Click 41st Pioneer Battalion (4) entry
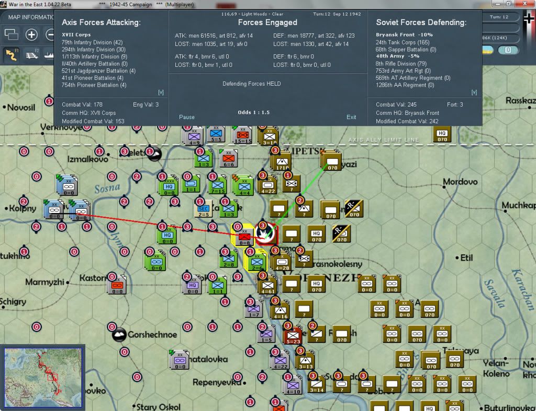 (x=92, y=78)
